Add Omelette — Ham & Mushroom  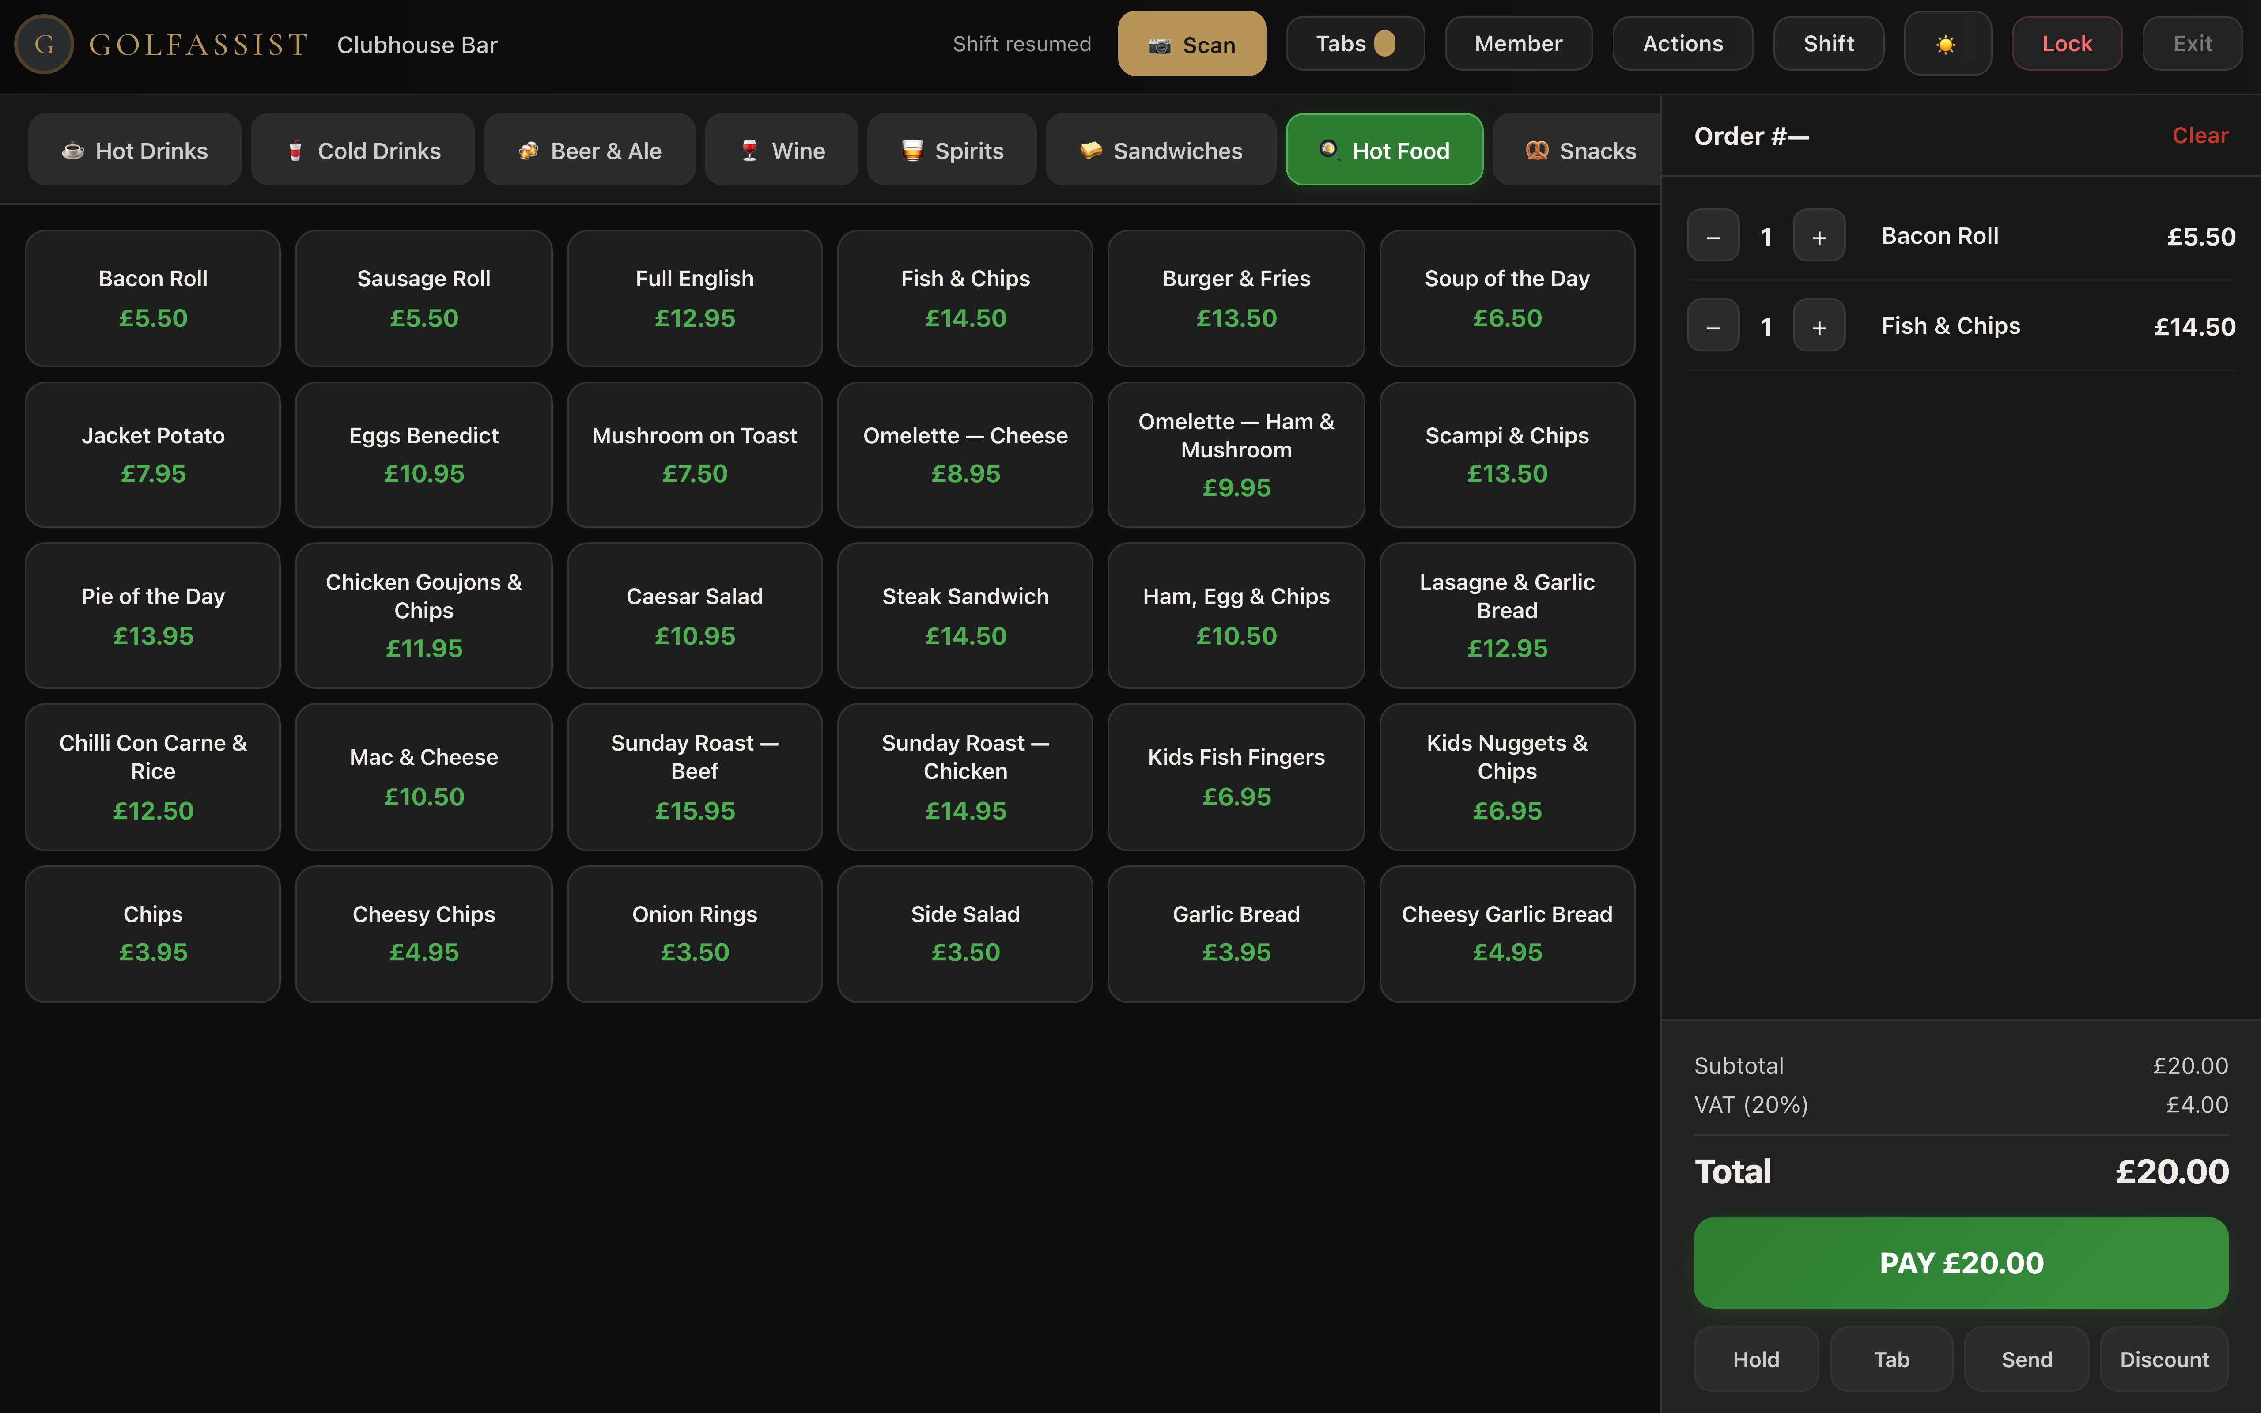(1236, 454)
